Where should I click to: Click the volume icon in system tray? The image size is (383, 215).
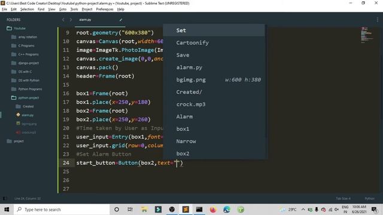[336, 210]
